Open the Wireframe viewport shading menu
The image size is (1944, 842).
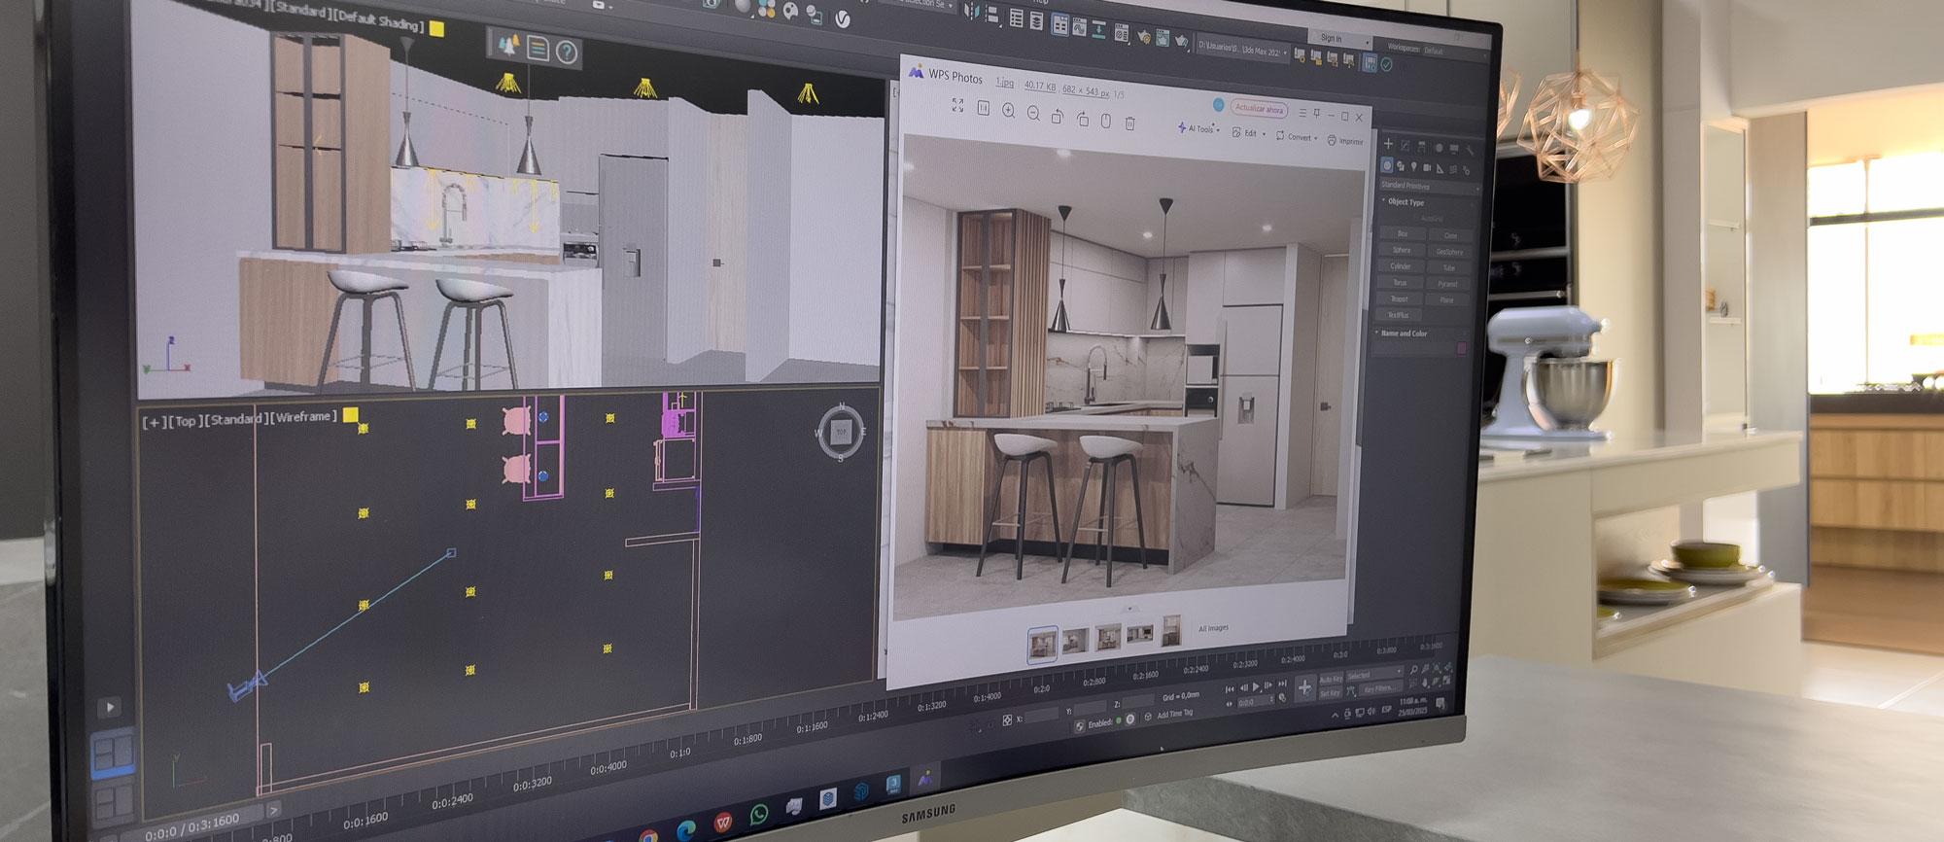click(x=306, y=417)
